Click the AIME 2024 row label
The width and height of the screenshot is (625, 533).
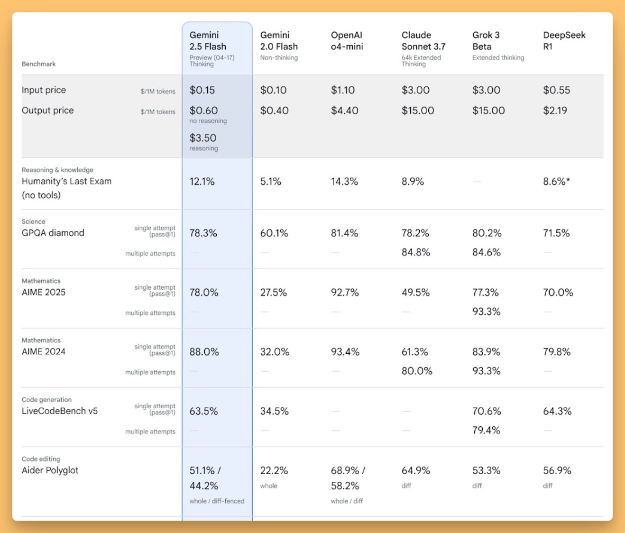click(44, 351)
